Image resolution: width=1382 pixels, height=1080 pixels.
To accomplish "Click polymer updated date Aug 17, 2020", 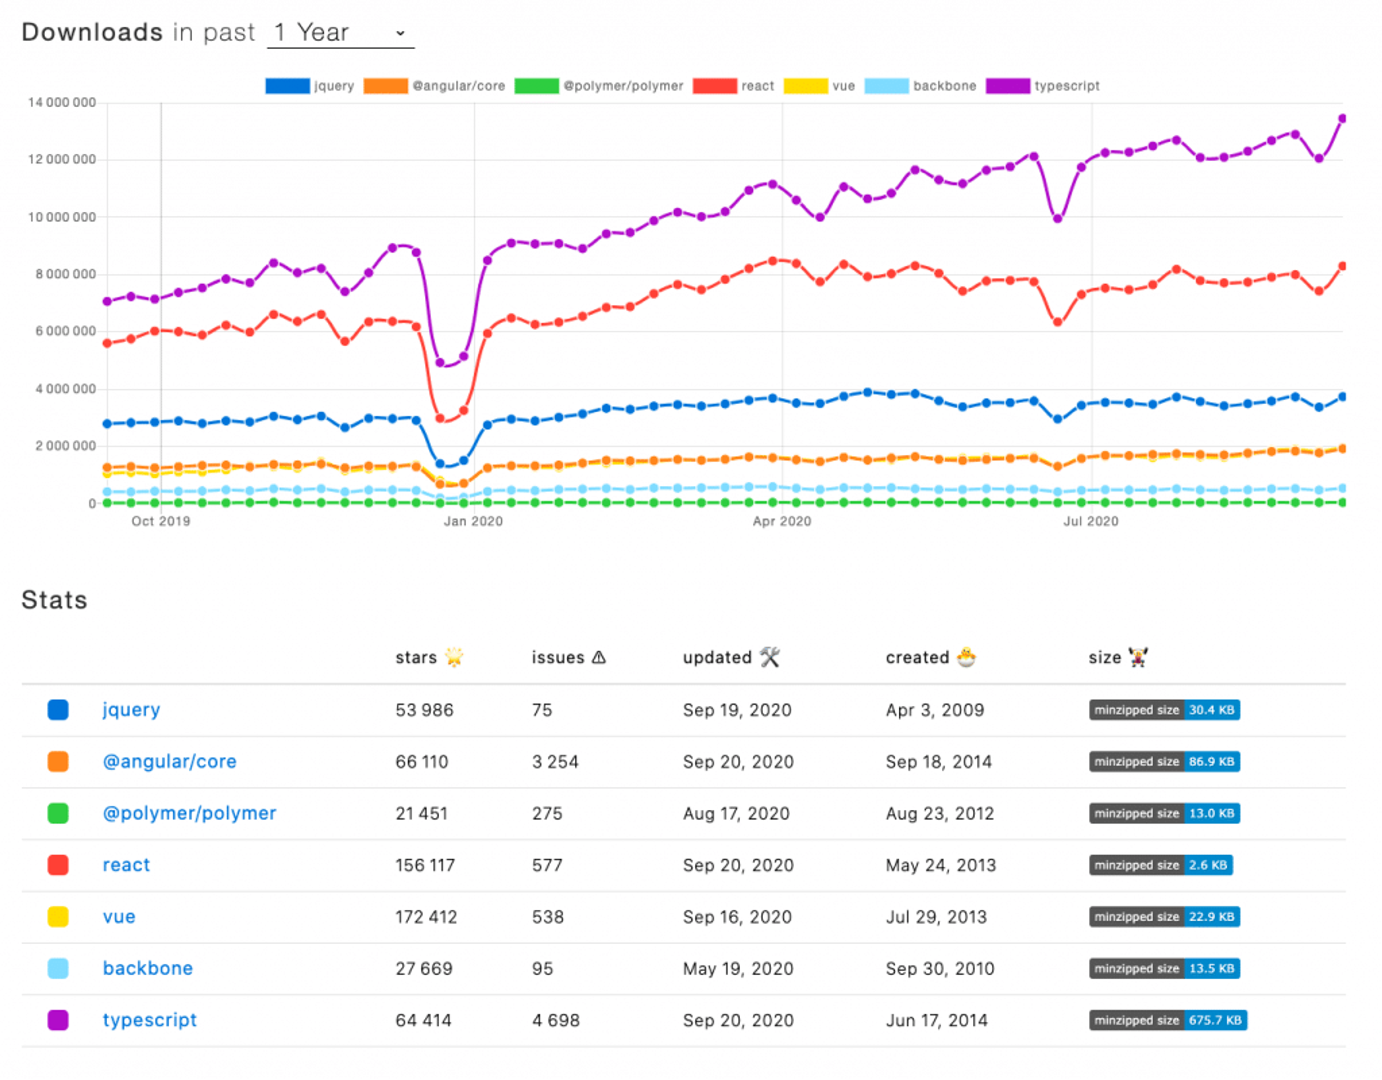I will tap(736, 814).
